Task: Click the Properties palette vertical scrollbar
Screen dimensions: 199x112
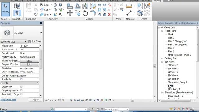Action: pos(41,59)
